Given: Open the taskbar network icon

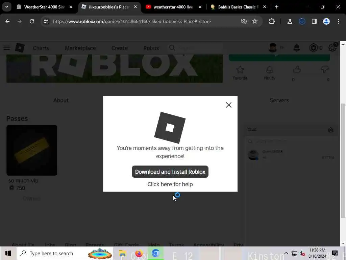Looking at the screenshot, I should (294, 253).
